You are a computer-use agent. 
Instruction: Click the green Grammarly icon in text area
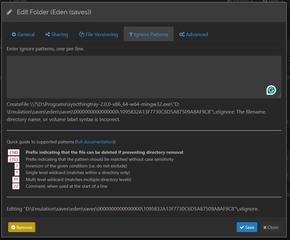(x=271, y=90)
